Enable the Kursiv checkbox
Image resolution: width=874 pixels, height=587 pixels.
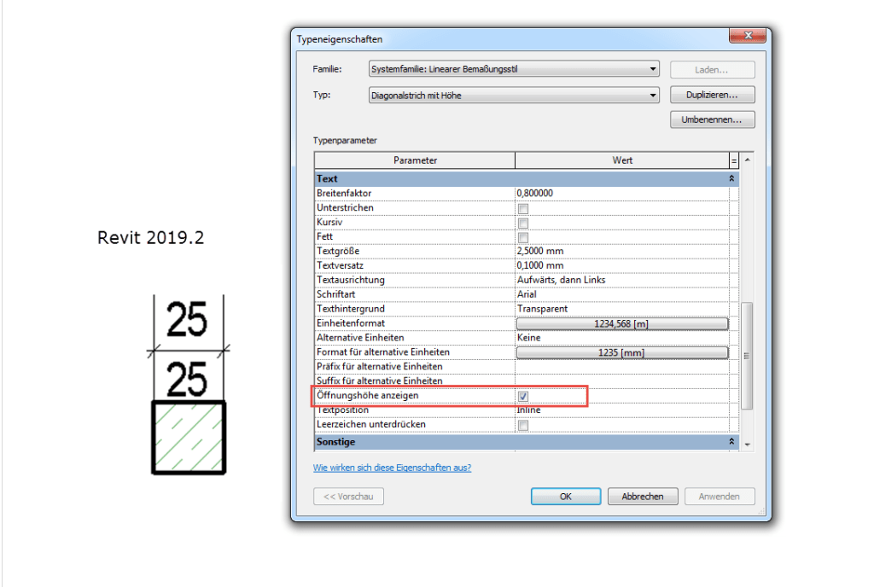[x=523, y=223]
